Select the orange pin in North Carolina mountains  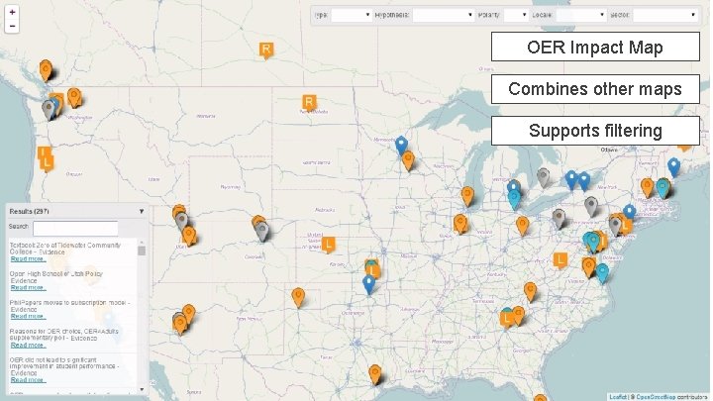click(x=530, y=292)
